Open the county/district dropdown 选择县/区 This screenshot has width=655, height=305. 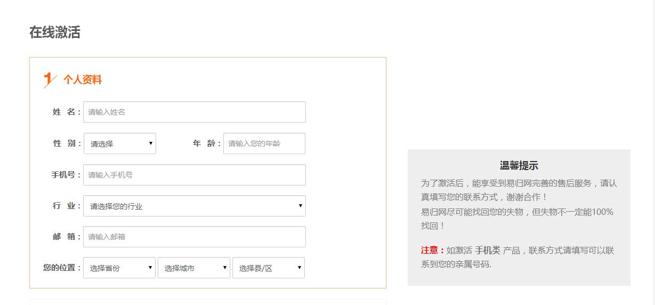[x=269, y=268]
